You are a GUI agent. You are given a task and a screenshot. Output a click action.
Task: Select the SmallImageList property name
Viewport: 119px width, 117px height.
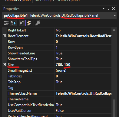click(x=20, y=70)
